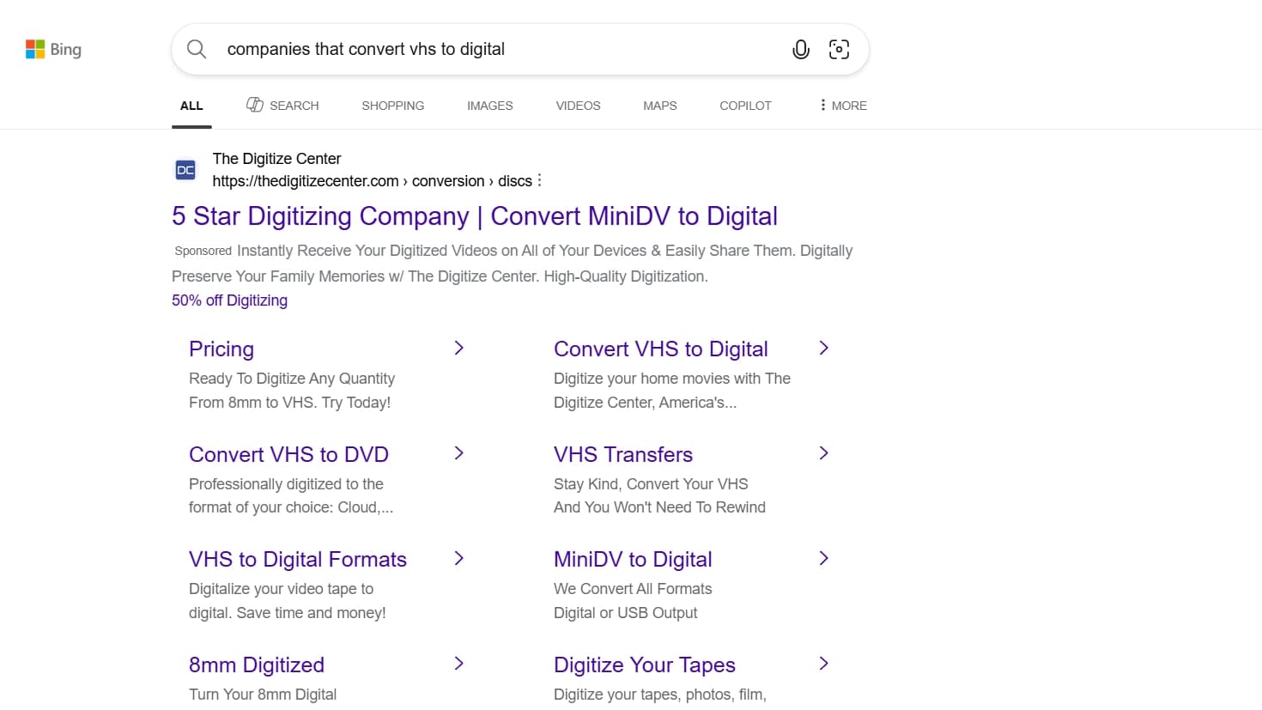Viewport: 1262px width, 710px height.
Task: Expand the MiniDV to Digital chevron
Action: [823, 558]
